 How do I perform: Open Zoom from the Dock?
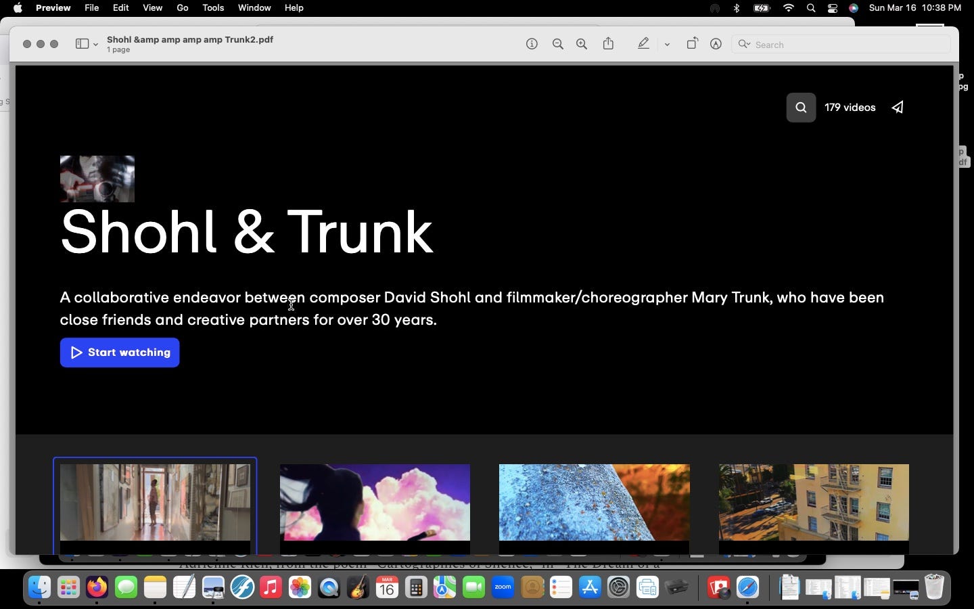(503, 587)
